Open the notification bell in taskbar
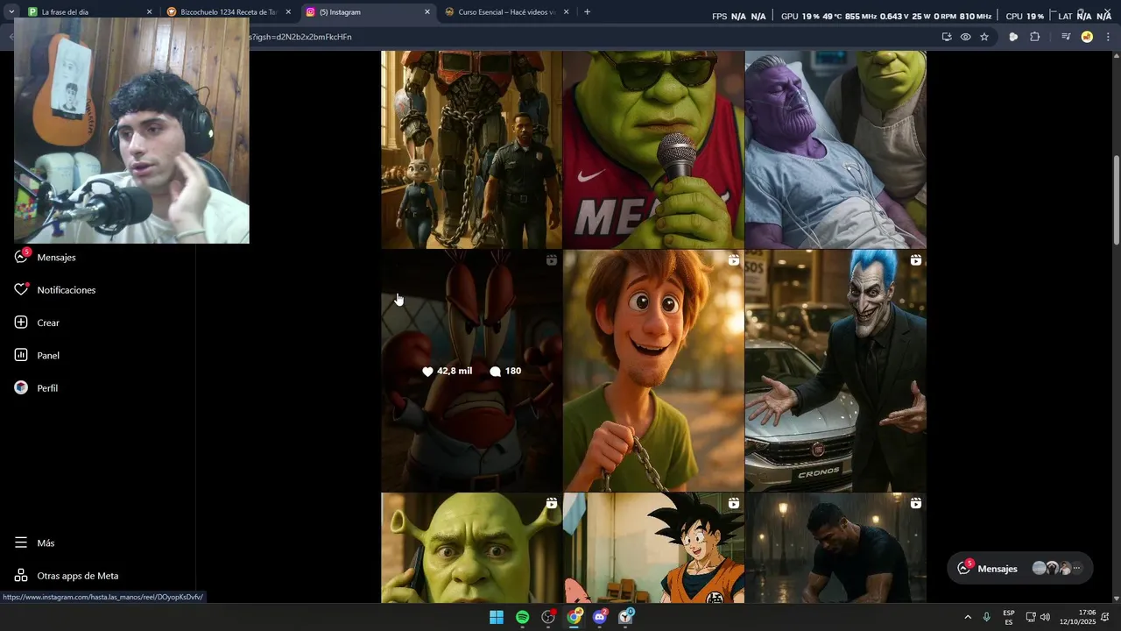The height and width of the screenshot is (631, 1121). click(x=1105, y=617)
